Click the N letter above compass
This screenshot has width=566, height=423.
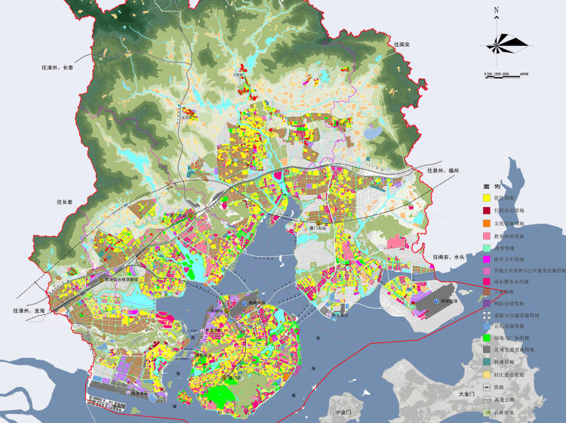pyautogui.click(x=497, y=10)
